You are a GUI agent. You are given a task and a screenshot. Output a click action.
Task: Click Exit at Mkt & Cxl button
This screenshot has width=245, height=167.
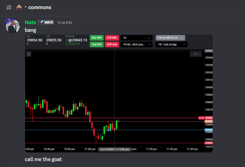click(168, 38)
